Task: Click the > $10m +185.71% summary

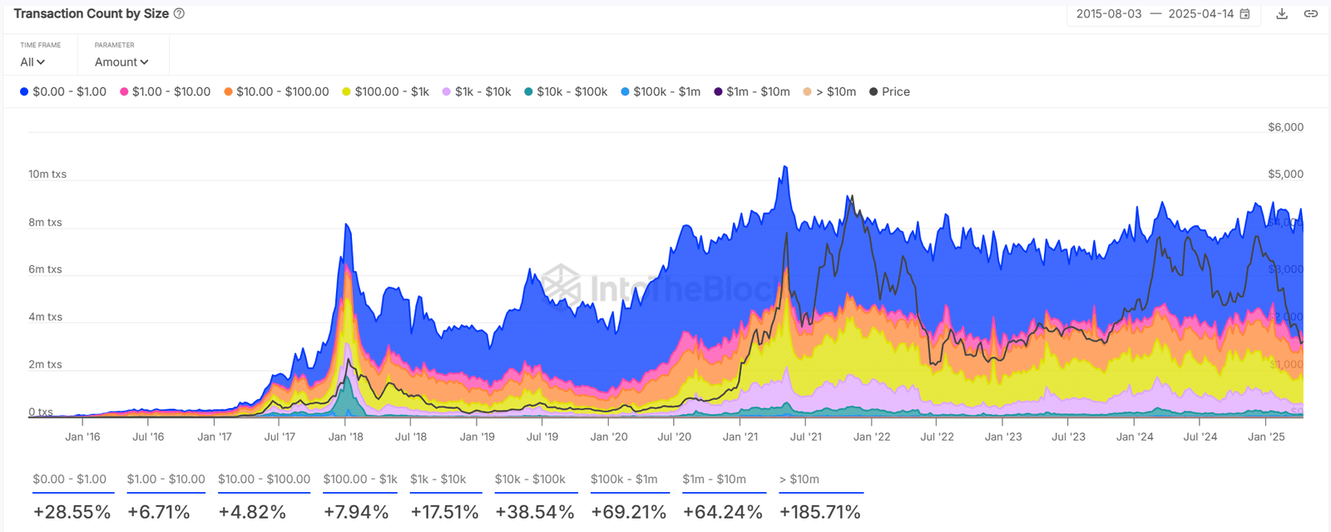Action: (x=819, y=512)
